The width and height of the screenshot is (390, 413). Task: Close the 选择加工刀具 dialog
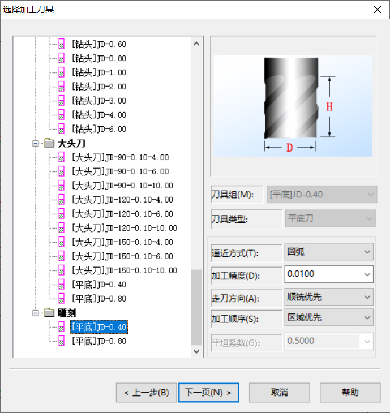(x=378, y=10)
